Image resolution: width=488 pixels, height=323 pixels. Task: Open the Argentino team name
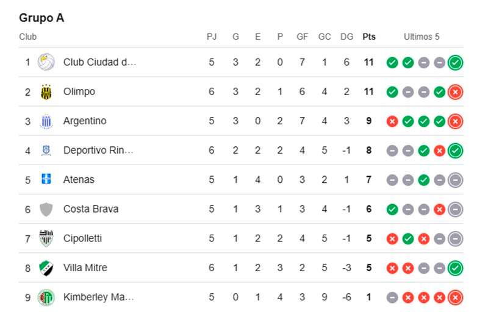click(x=85, y=121)
